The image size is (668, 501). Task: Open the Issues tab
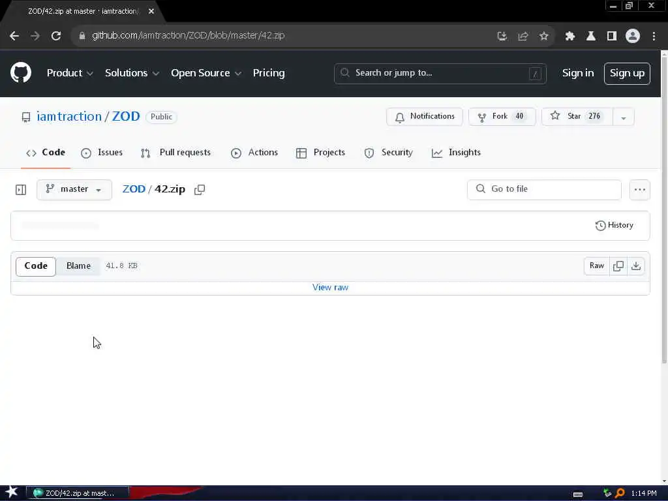(x=102, y=153)
